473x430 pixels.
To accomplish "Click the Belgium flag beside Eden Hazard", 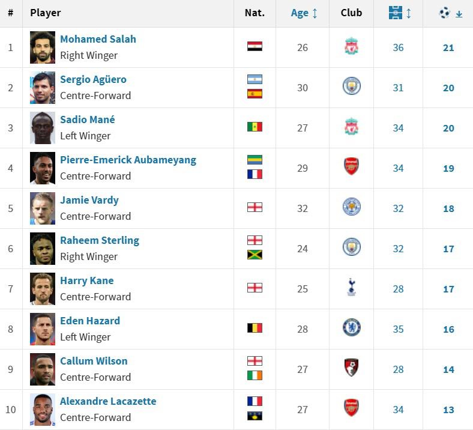I will pyautogui.click(x=255, y=328).
